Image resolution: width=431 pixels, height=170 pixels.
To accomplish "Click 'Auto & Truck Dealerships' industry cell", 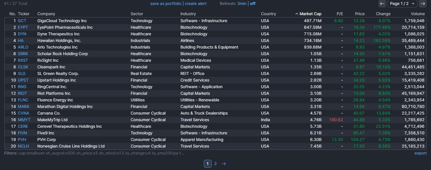I will tap(204, 113).
